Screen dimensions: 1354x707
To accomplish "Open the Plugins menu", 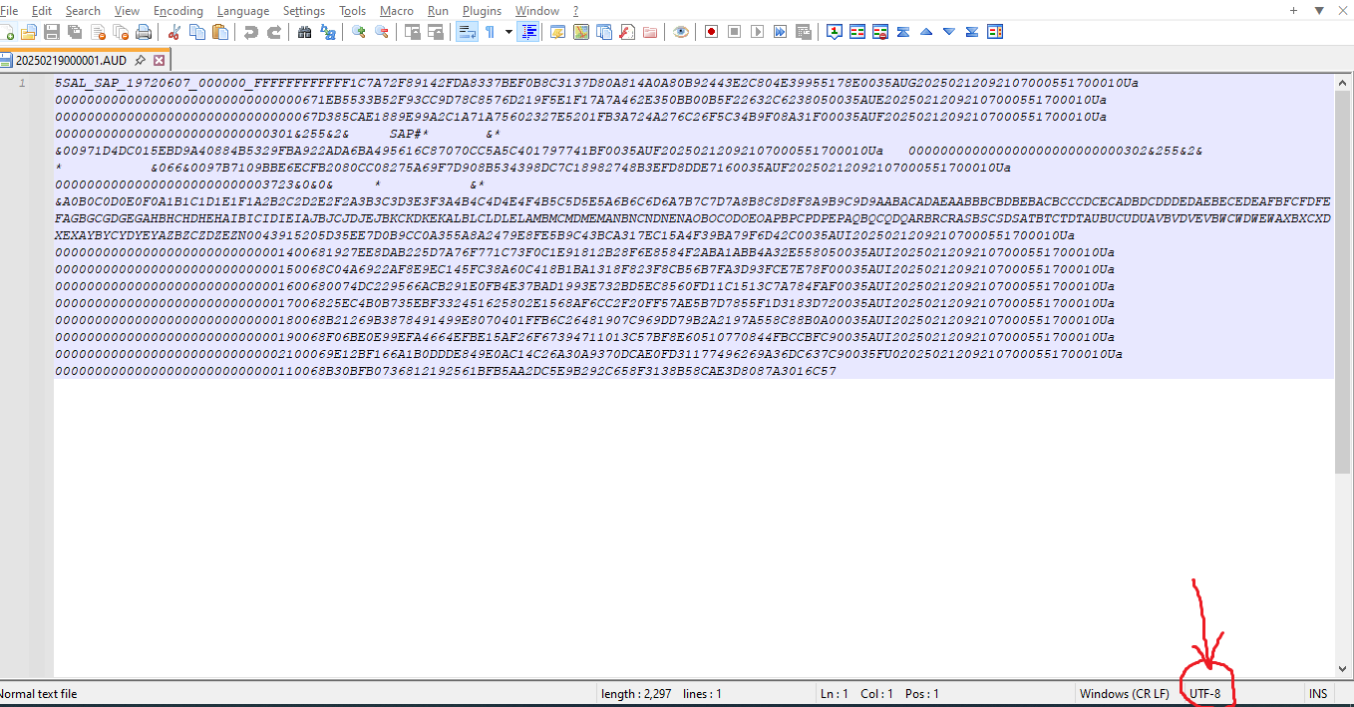I will pyautogui.click(x=482, y=11).
